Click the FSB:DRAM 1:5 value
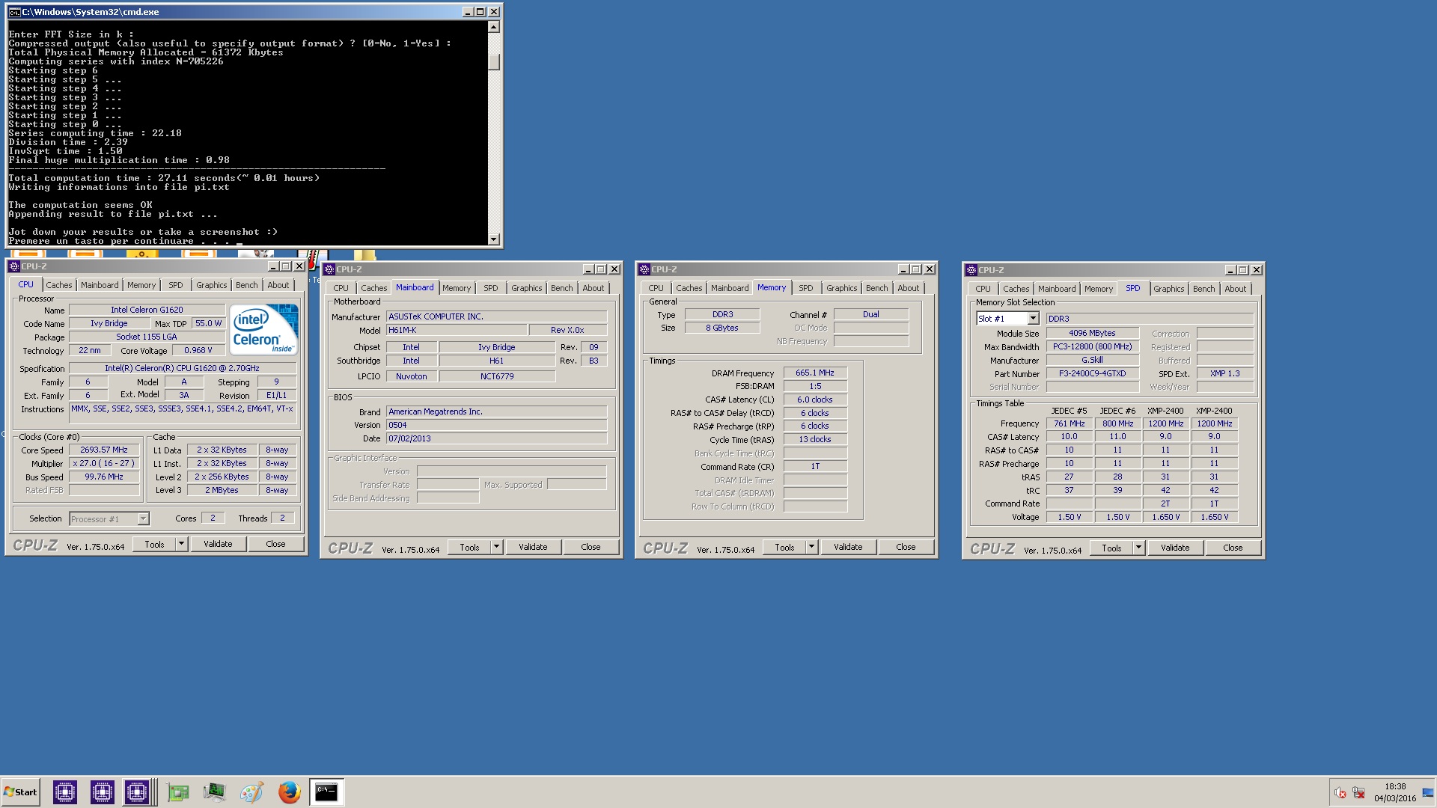The width and height of the screenshot is (1437, 808). (815, 386)
